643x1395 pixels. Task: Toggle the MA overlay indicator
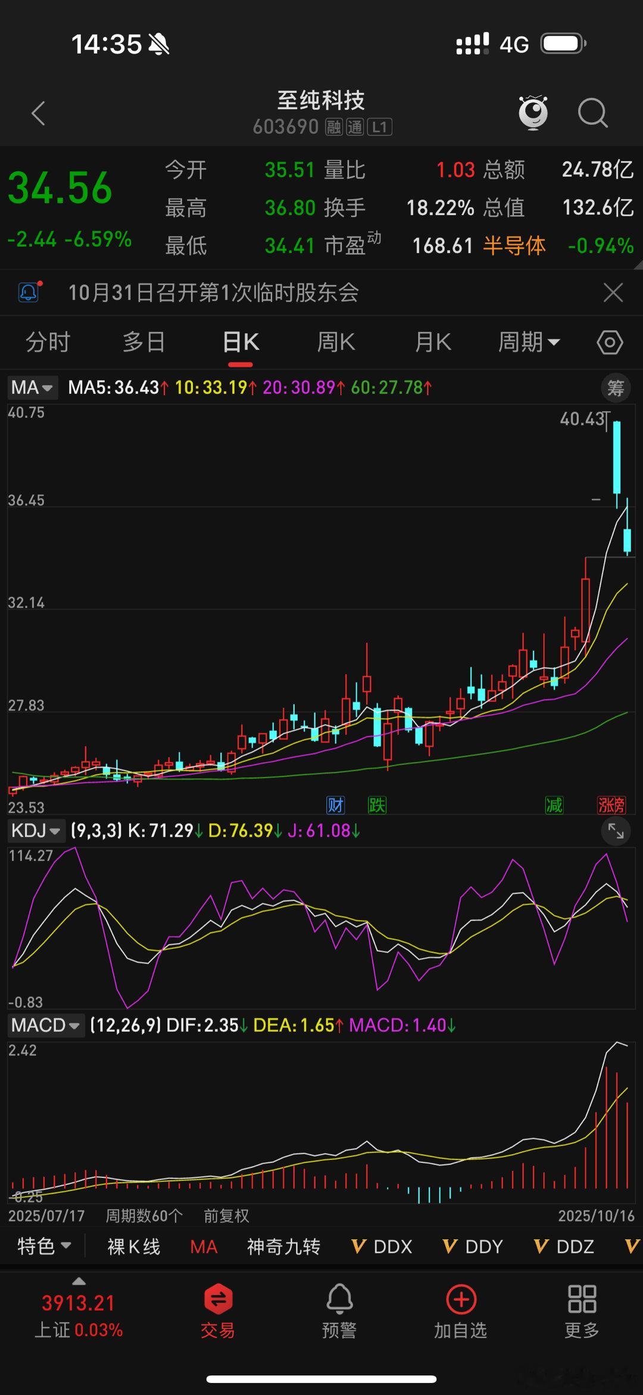pyautogui.click(x=204, y=1247)
